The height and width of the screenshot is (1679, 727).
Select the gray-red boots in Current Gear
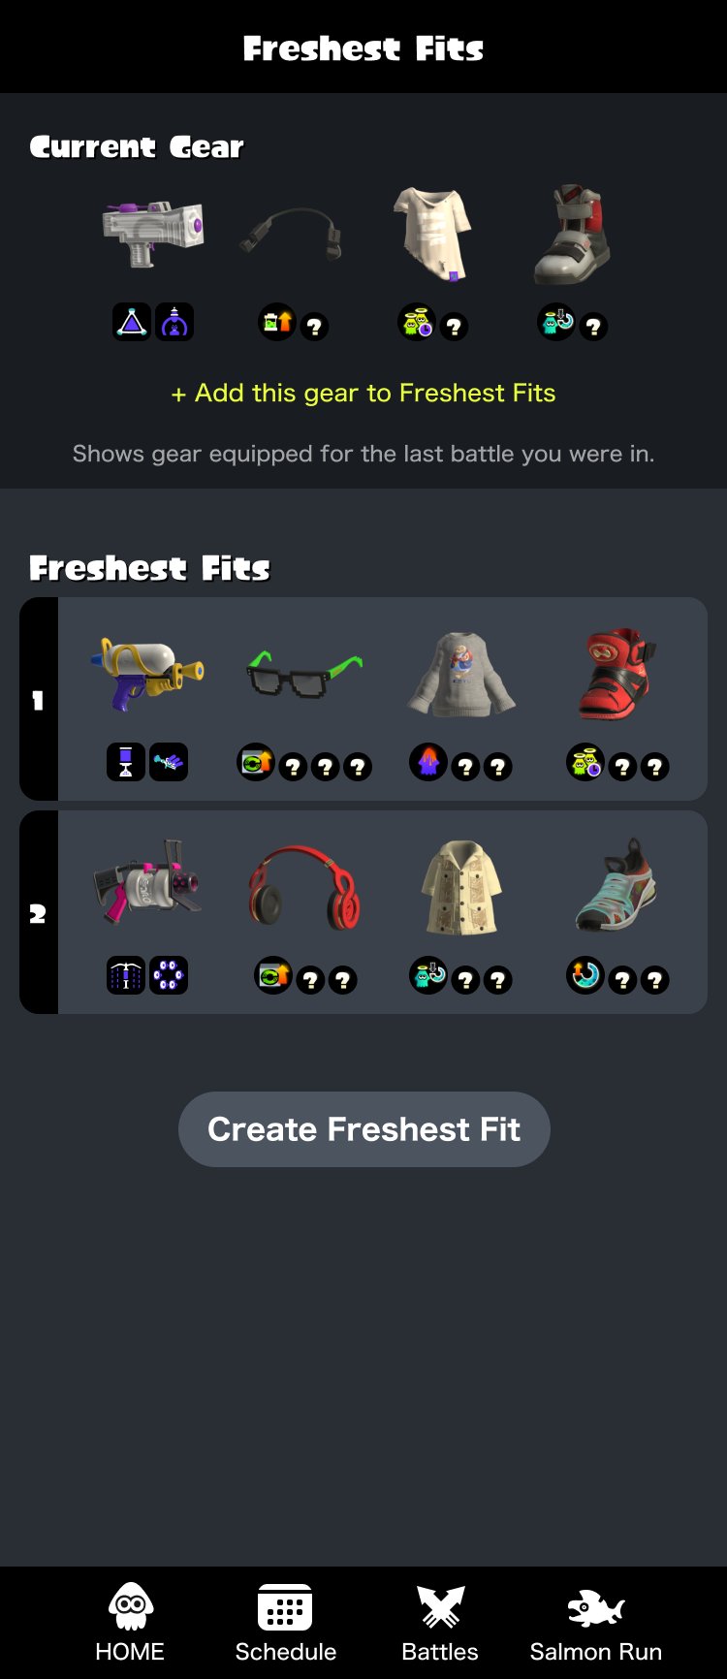coord(573,234)
